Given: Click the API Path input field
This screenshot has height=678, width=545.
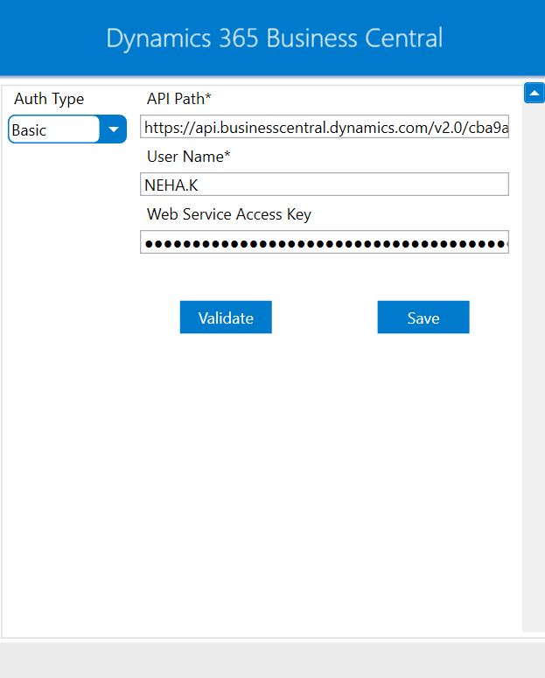Looking at the screenshot, I should click(x=325, y=127).
